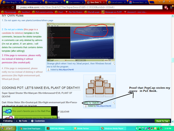174x131 pixels.
Task: Open the 'My userpage' bookmark
Action: [9, 12]
